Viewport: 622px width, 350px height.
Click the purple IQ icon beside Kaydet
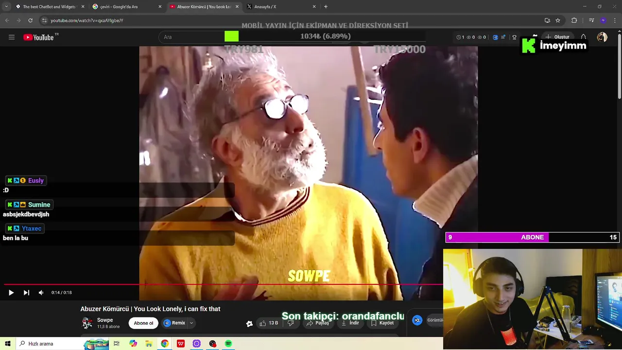(x=417, y=320)
